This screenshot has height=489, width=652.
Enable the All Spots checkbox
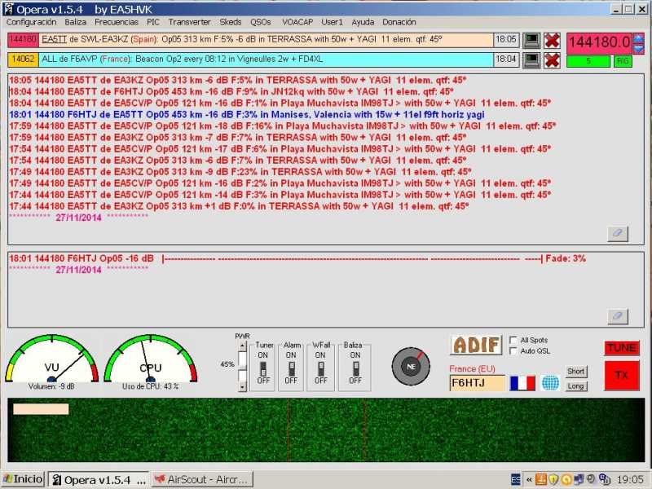click(x=513, y=340)
